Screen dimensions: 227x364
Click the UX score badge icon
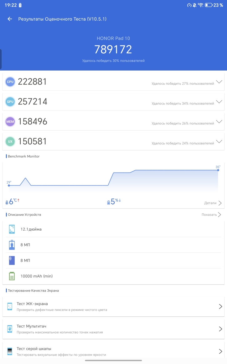tap(10, 142)
